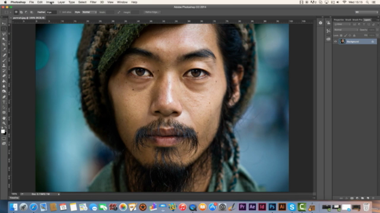Image resolution: width=380 pixels, height=213 pixels.
Task: Click the background color swatch
Action: coord(5,133)
